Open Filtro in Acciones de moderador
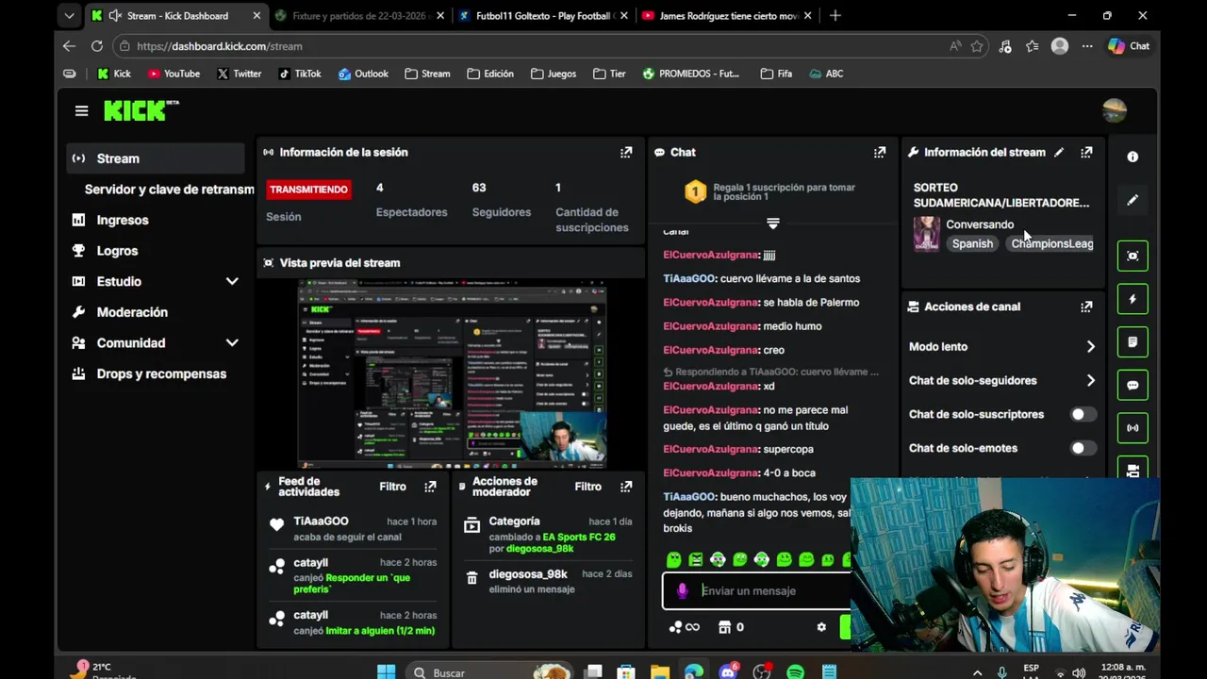 tap(587, 487)
